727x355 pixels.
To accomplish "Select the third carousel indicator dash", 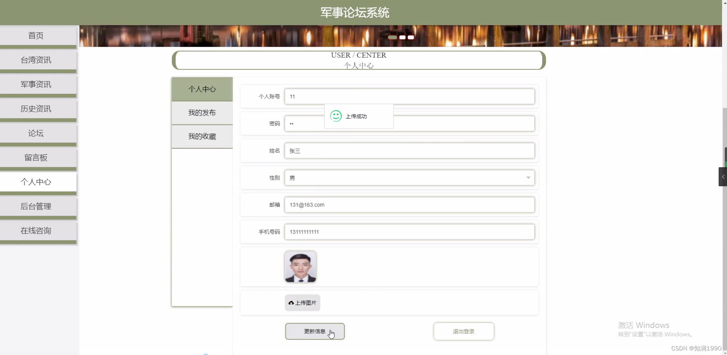I will click(x=411, y=37).
